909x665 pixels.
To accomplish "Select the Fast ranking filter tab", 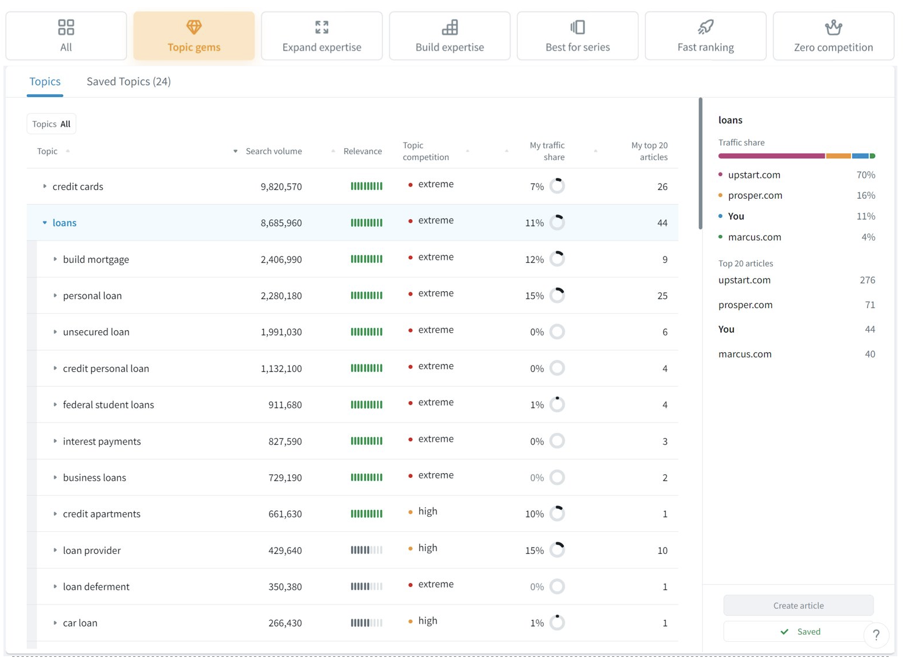I will [705, 35].
